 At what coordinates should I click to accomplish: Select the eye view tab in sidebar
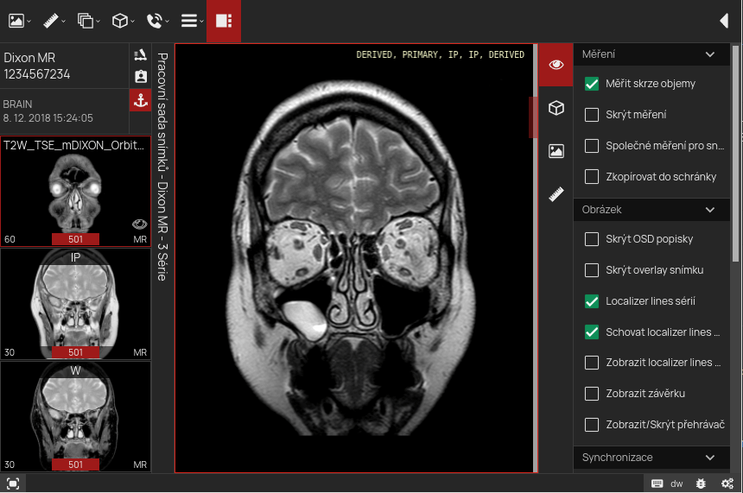coord(556,65)
